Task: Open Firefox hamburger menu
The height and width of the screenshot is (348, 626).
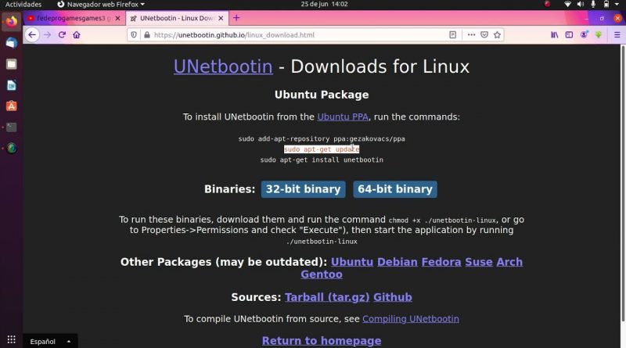Action: coord(617,34)
